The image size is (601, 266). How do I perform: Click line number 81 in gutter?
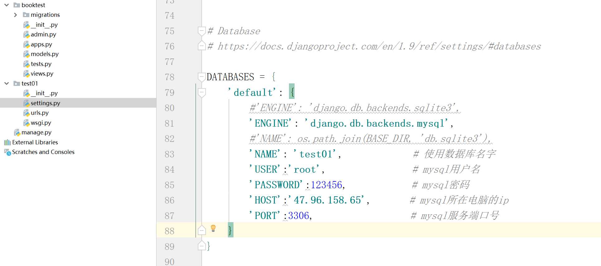[170, 123]
